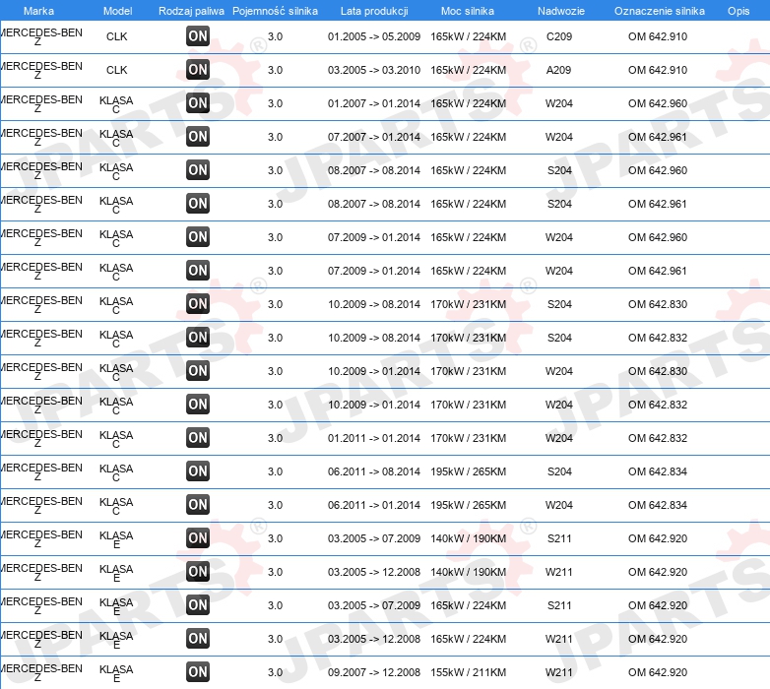Click OM 642.910 in the A209 row
Image resolution: width=770 pixels, height=689 pixels.
pos(658,70)
